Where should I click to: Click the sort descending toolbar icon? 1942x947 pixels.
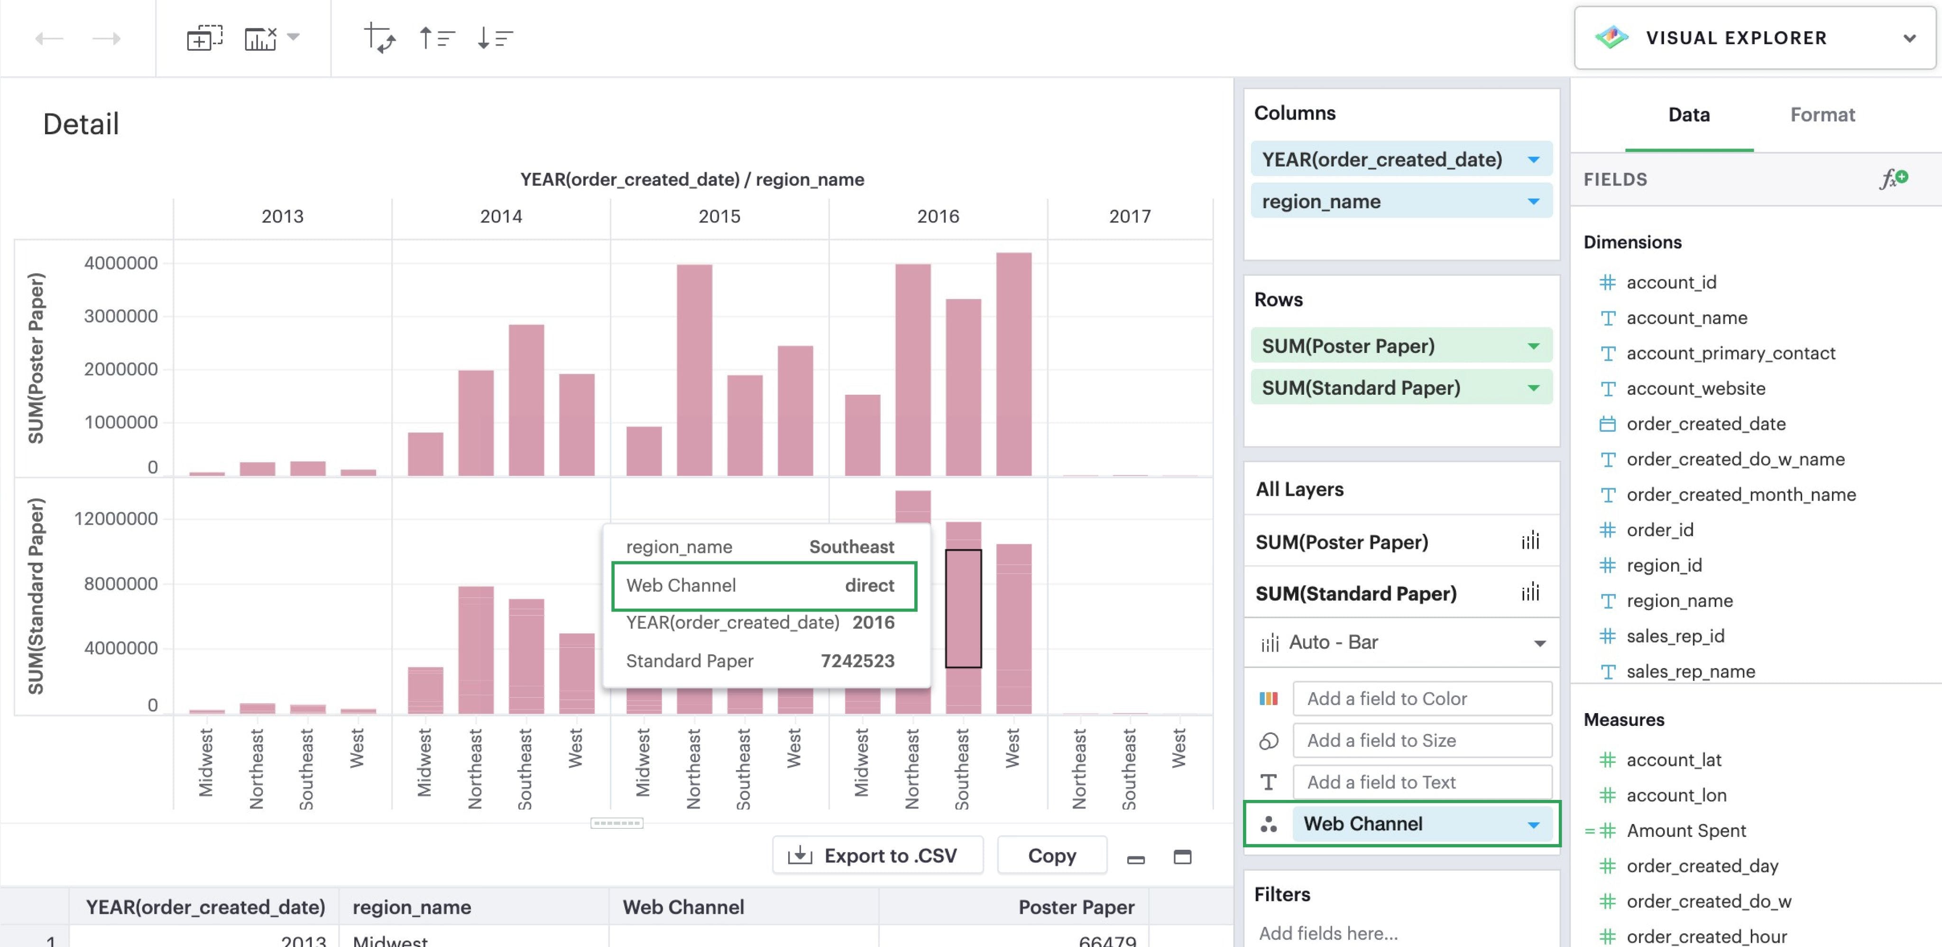[495, 37]
